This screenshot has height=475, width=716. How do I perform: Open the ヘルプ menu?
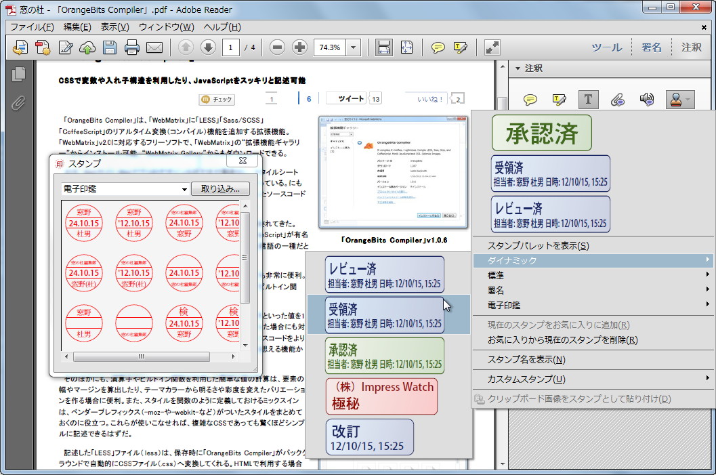pos(222,27)
